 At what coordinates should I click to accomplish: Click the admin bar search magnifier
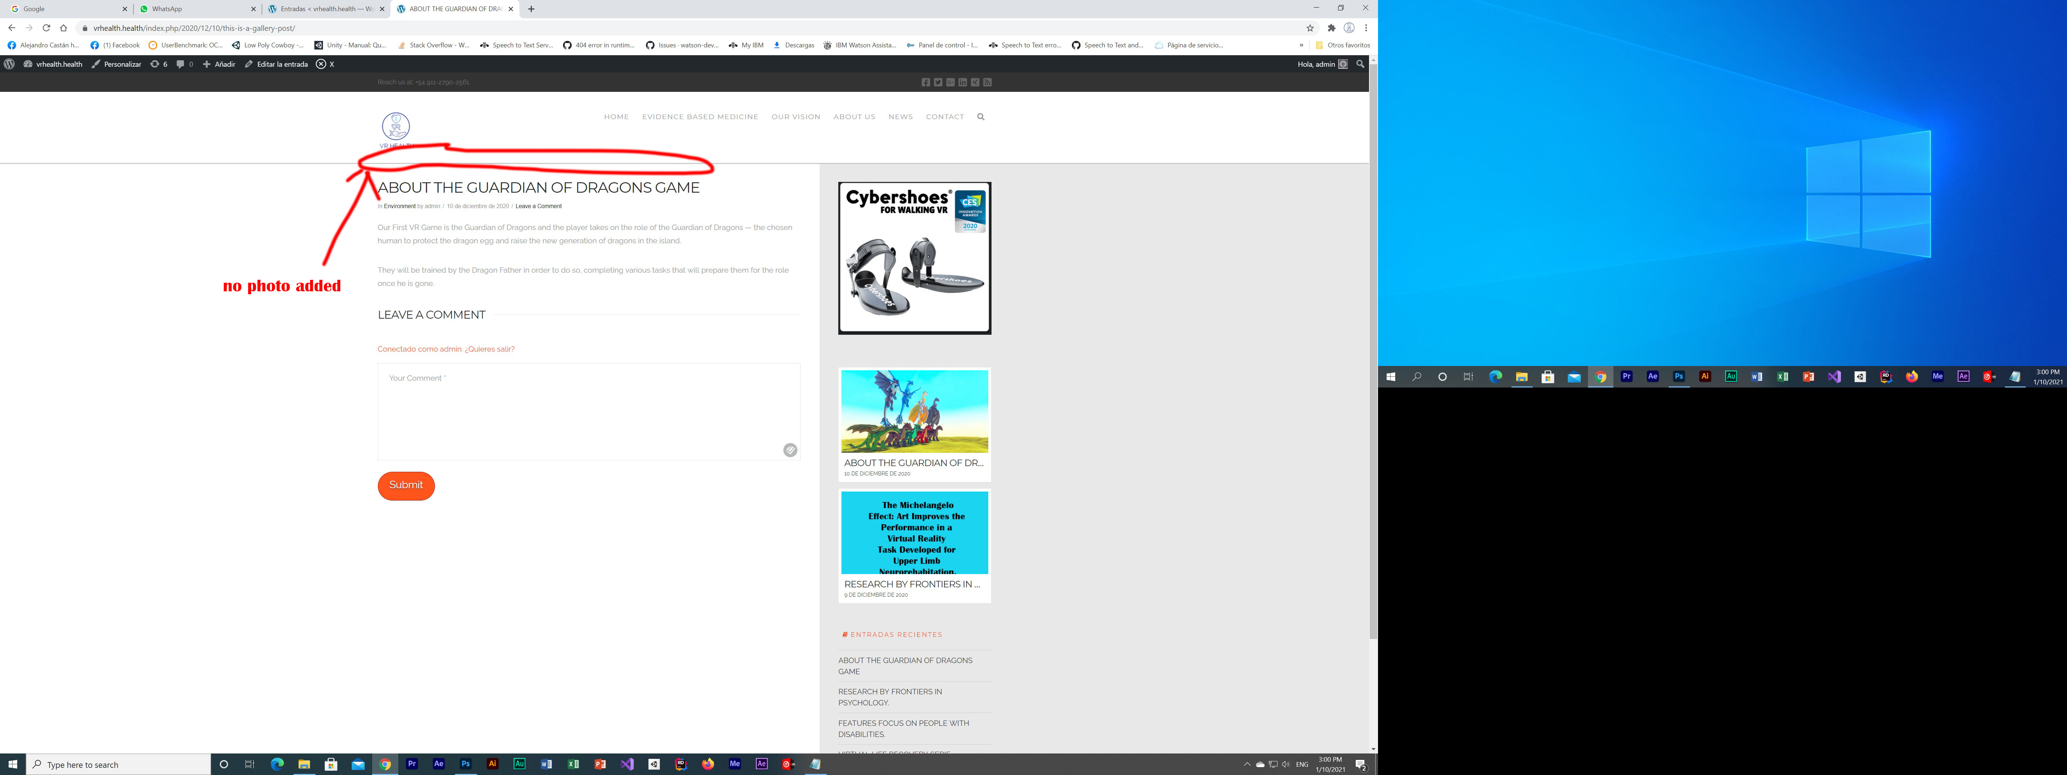coord(1360,64)
